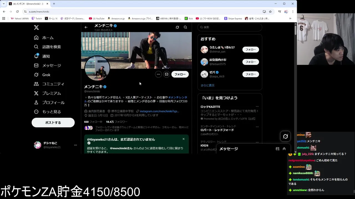The height and width of the screenshot is (199, 355).
Task: Click the profile message envelope button
Action: 166,74
